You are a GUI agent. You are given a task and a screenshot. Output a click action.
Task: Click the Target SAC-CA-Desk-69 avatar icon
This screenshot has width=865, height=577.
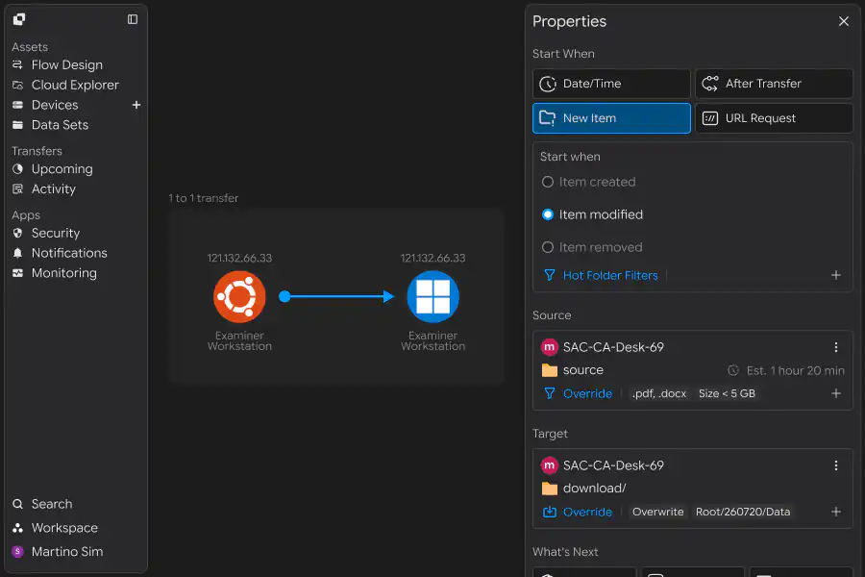(x=549, y=465)
